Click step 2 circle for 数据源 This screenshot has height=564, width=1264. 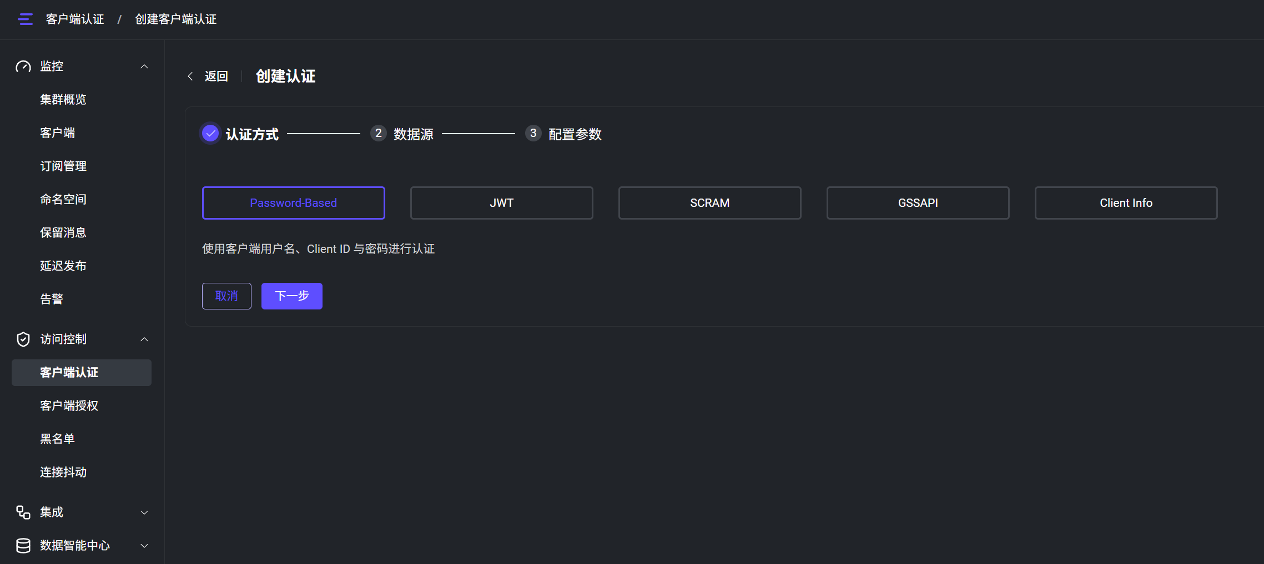coord(379,134)
